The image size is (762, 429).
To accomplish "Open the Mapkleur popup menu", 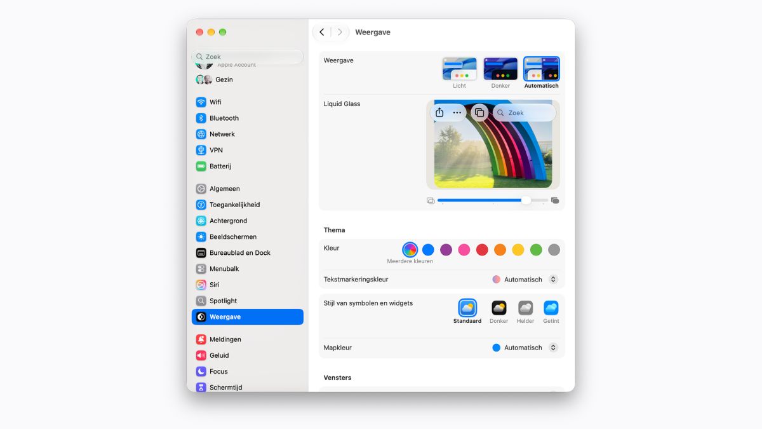I will (525, 348).
